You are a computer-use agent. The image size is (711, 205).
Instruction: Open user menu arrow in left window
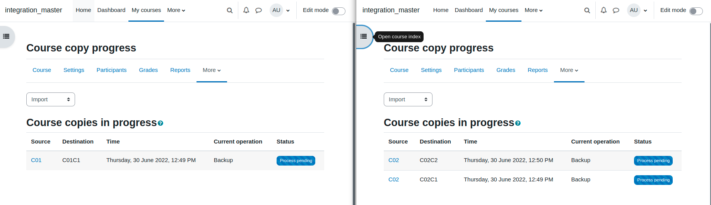point(288,11)
